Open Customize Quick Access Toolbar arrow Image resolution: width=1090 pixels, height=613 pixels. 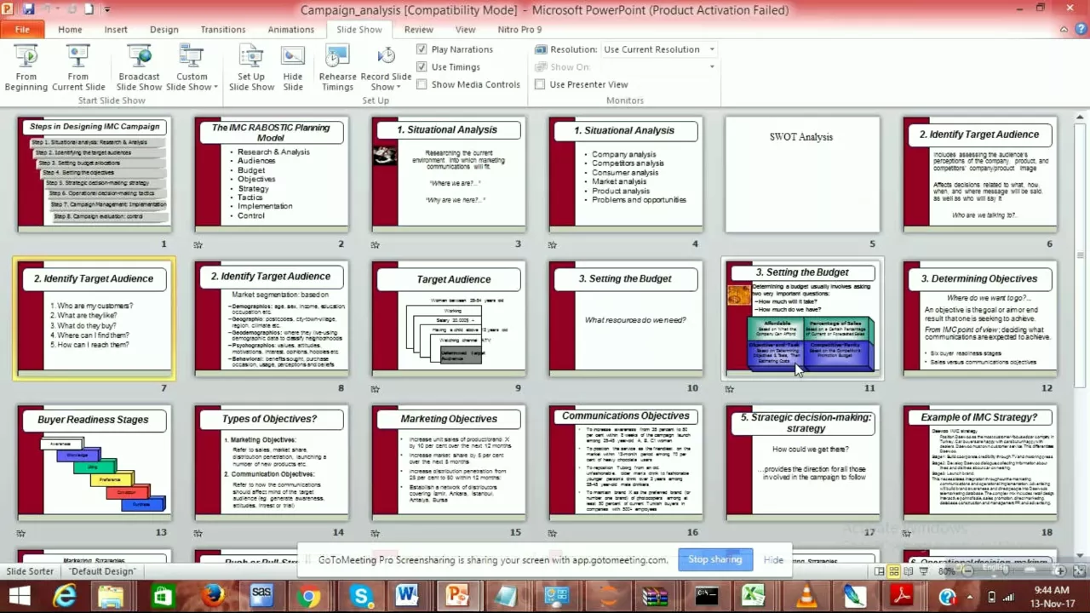(x=107, y=9)
